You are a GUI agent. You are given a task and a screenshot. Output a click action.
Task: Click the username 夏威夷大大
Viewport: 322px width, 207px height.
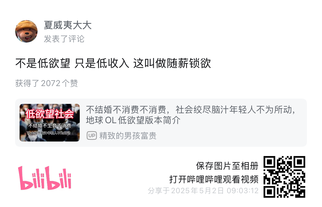68,25
